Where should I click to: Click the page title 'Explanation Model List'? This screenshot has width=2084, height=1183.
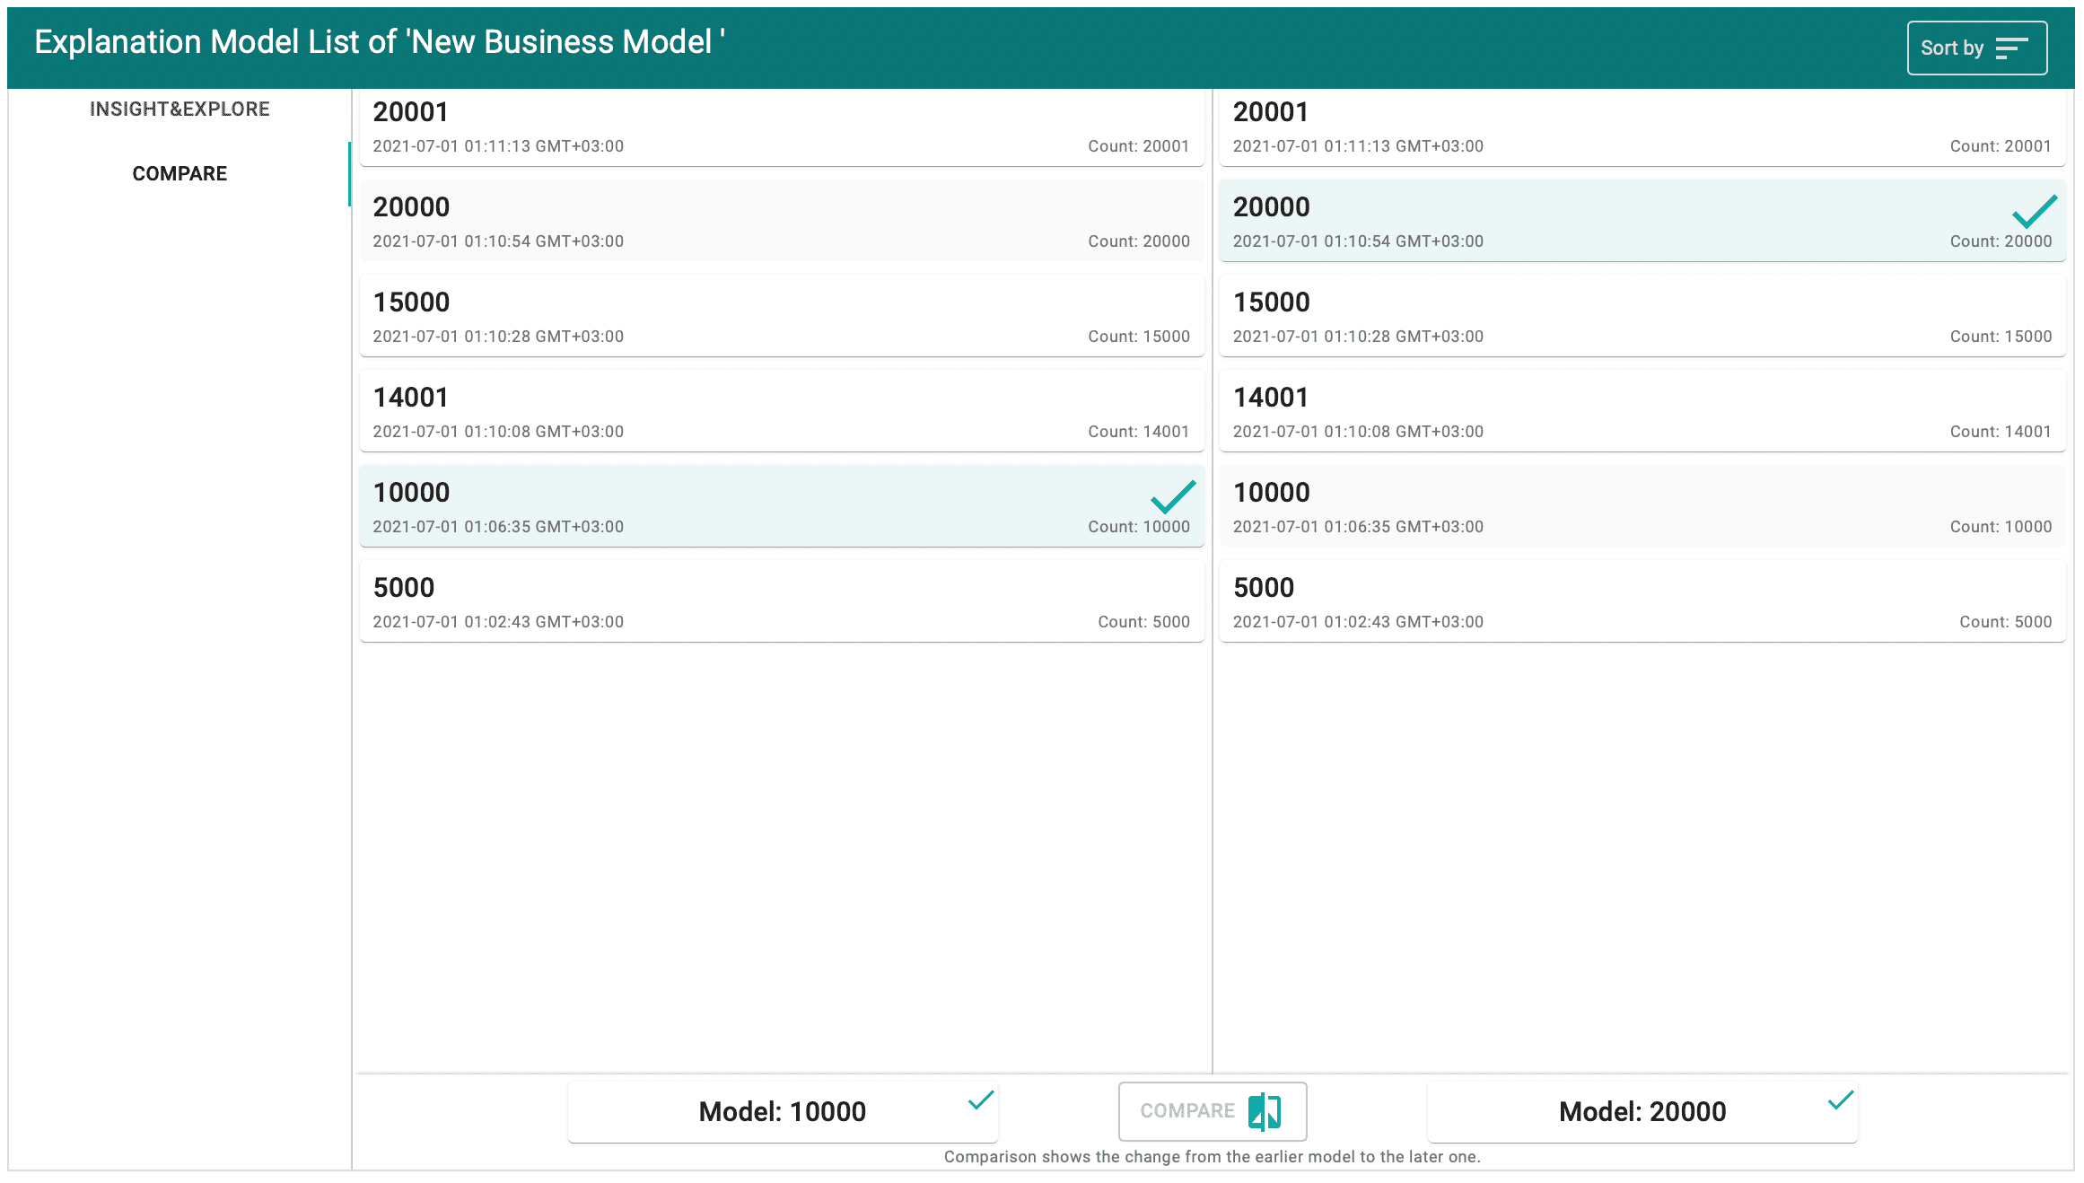click(381, 42)
